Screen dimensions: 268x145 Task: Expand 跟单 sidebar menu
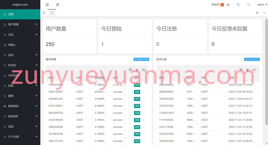pos(20,96)
